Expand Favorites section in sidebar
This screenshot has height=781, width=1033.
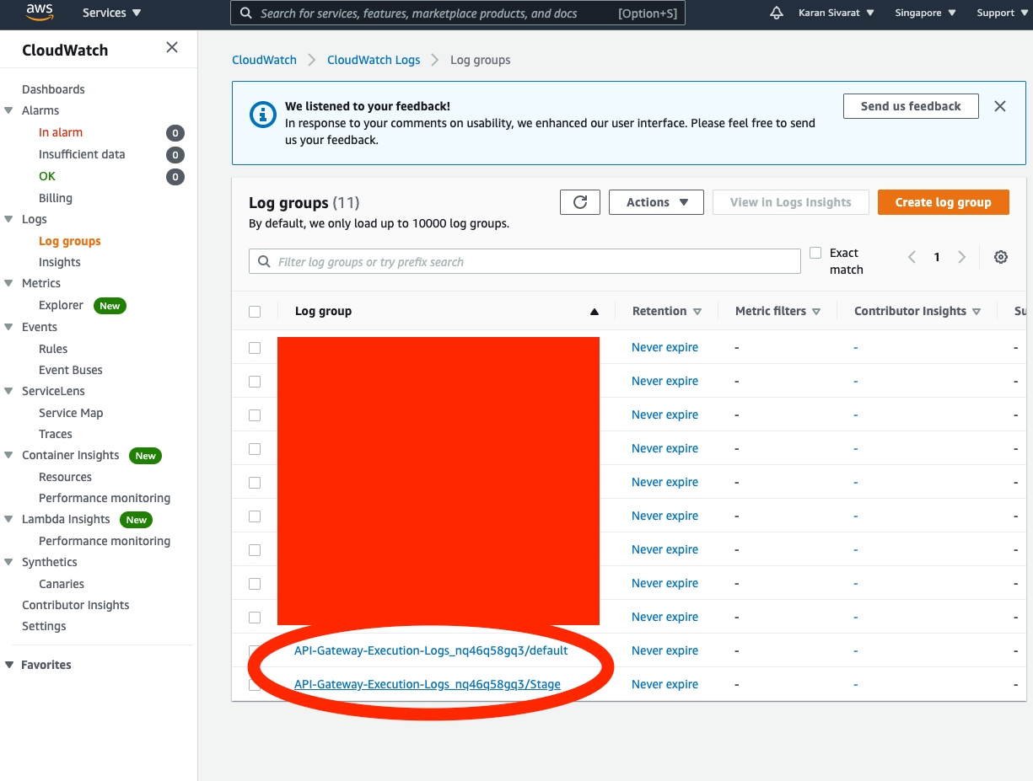point(10,665)
